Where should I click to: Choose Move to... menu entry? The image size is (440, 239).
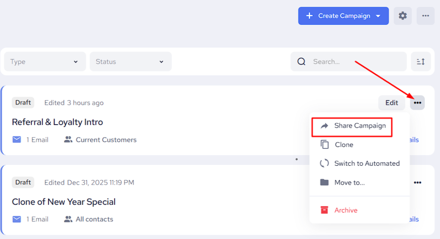click(349, 182)
